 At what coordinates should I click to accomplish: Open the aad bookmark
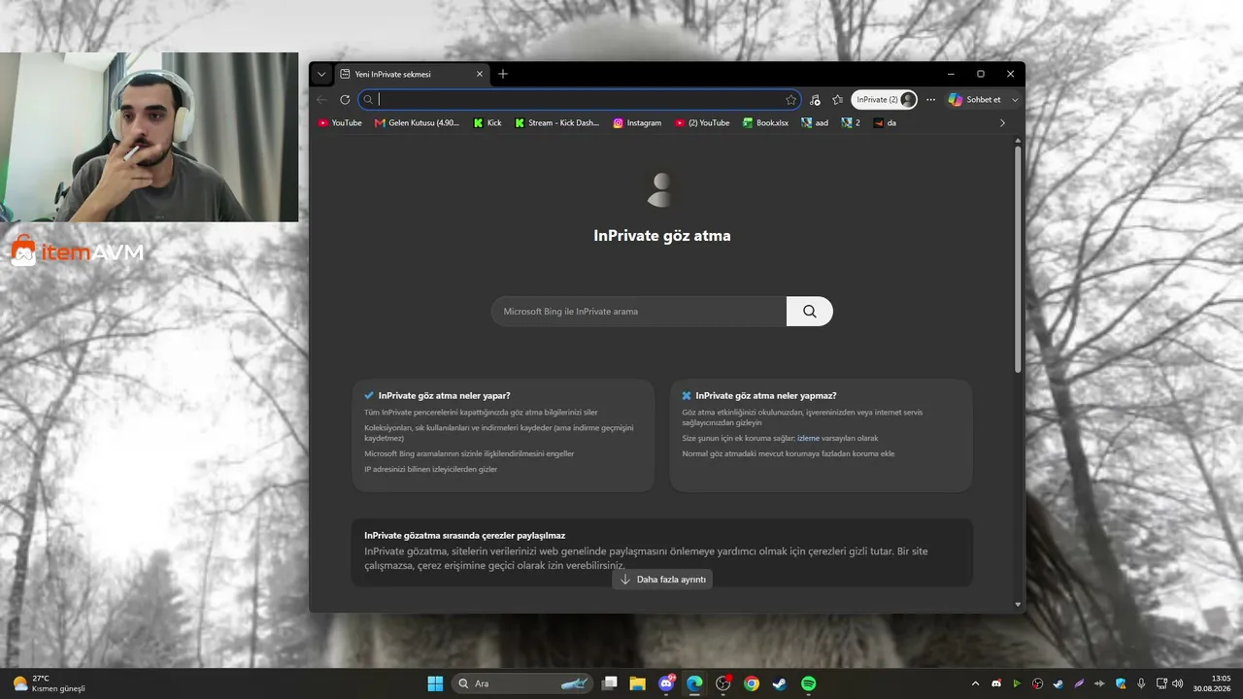coord(815,123)
